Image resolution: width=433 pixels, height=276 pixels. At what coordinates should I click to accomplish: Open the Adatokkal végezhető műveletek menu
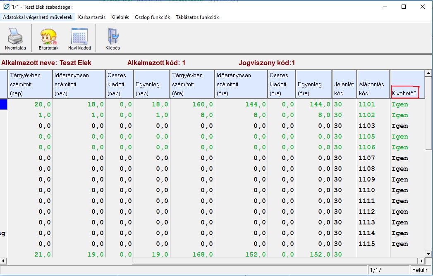coord(38,17)
